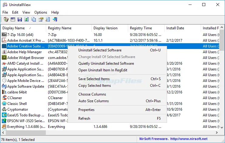Viewport: 225px width, 143px height.
Task: Choose Refresh from the context menu
Action: pos(118,119)
